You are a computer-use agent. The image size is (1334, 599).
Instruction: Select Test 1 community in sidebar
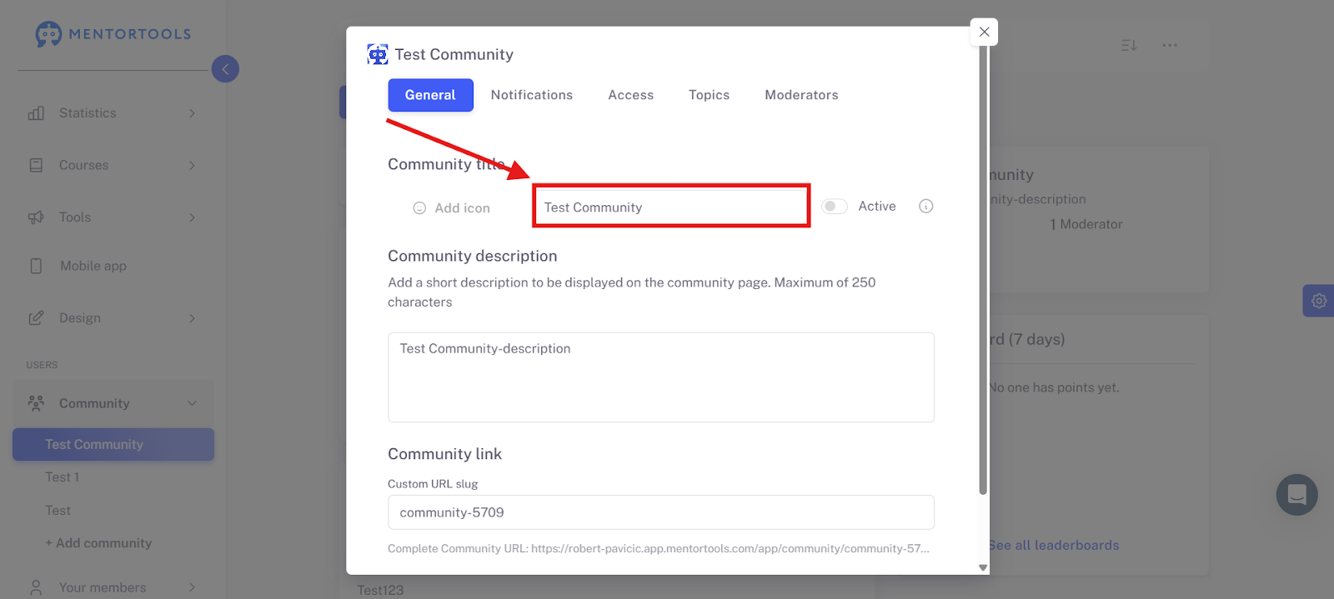click(x=63, y=477)
